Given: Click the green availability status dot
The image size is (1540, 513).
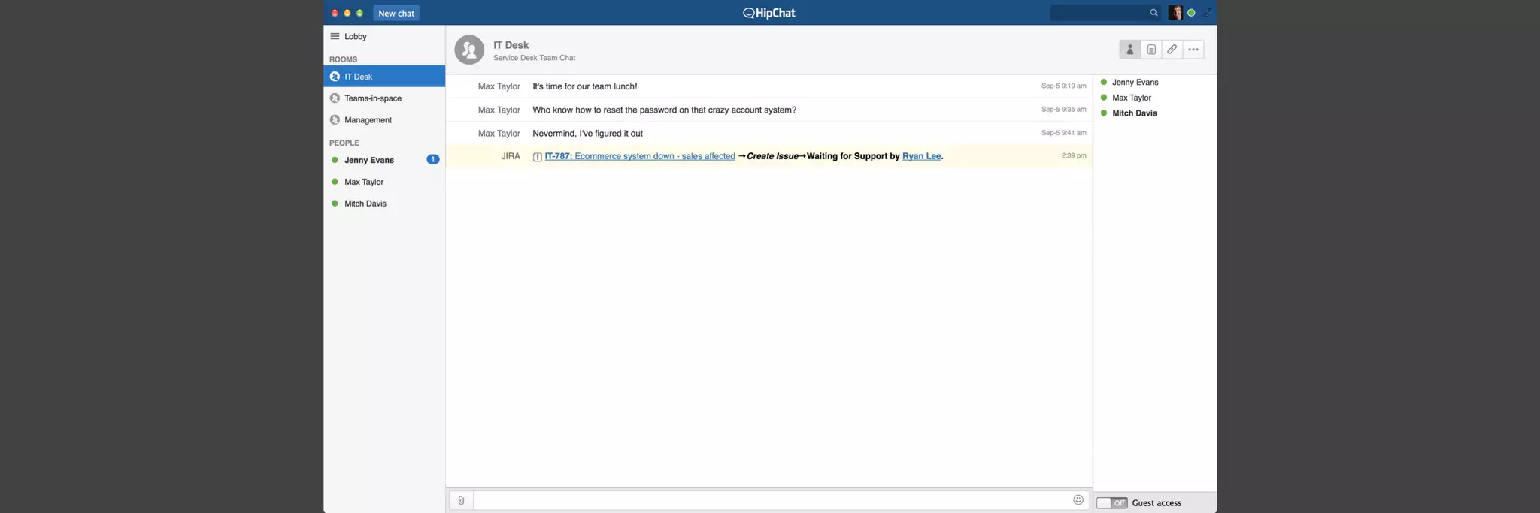Looking at the screenshot, I should (1191, 13).
